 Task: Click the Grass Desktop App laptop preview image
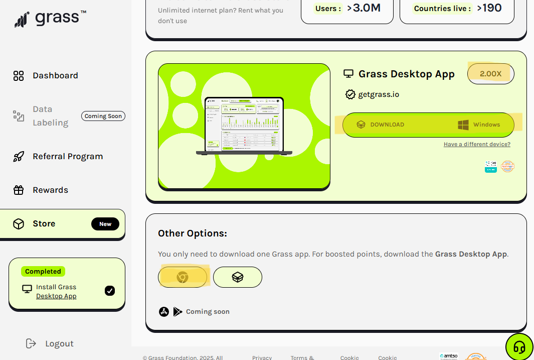point(244,127)
